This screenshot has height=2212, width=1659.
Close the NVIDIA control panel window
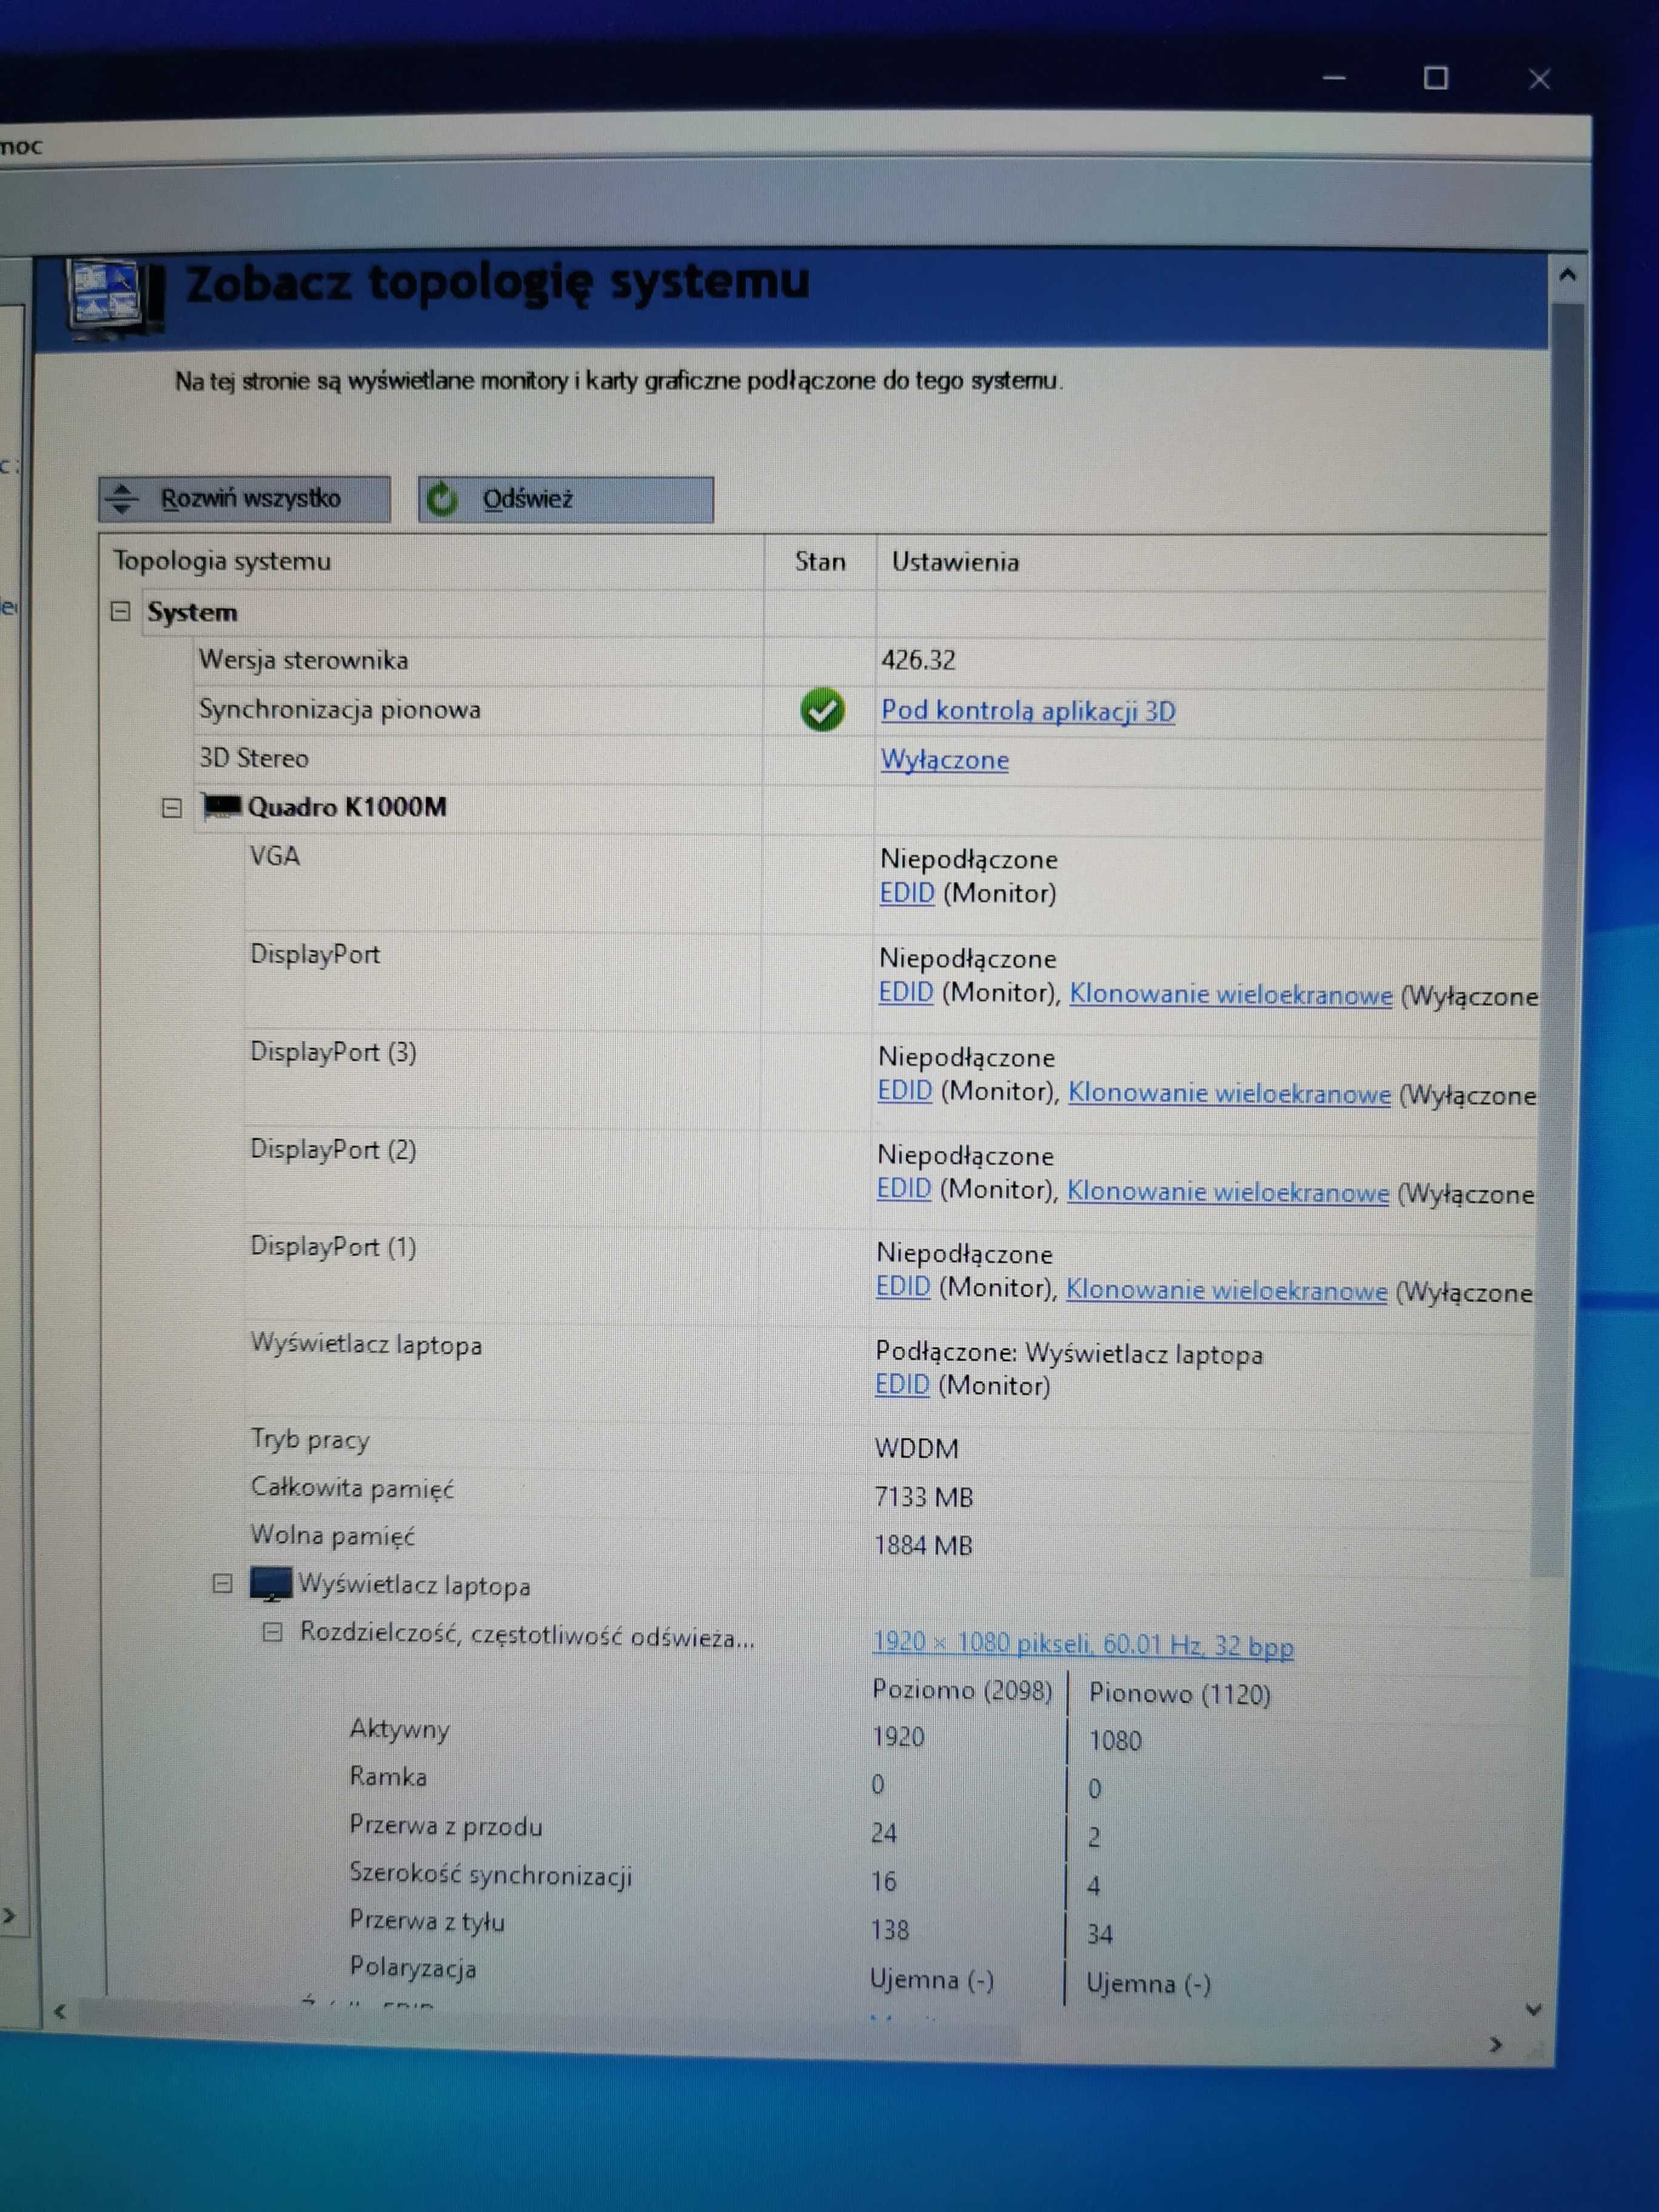[x=1539, y=79]
